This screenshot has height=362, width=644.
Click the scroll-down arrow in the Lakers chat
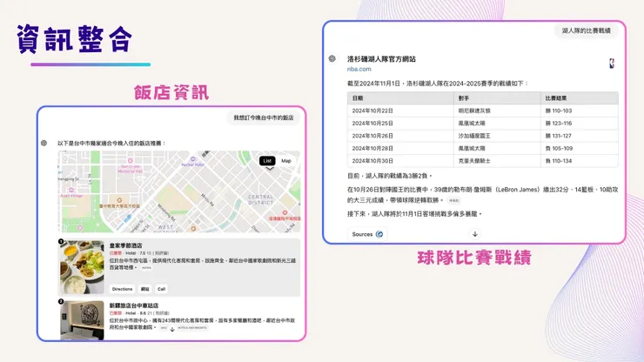coord(475,234)
